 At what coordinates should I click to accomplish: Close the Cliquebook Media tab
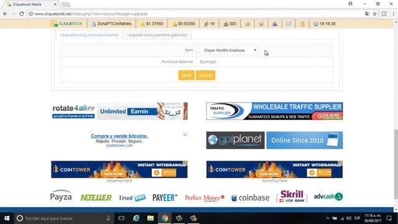pyautogui.click(x=55, y=4)
